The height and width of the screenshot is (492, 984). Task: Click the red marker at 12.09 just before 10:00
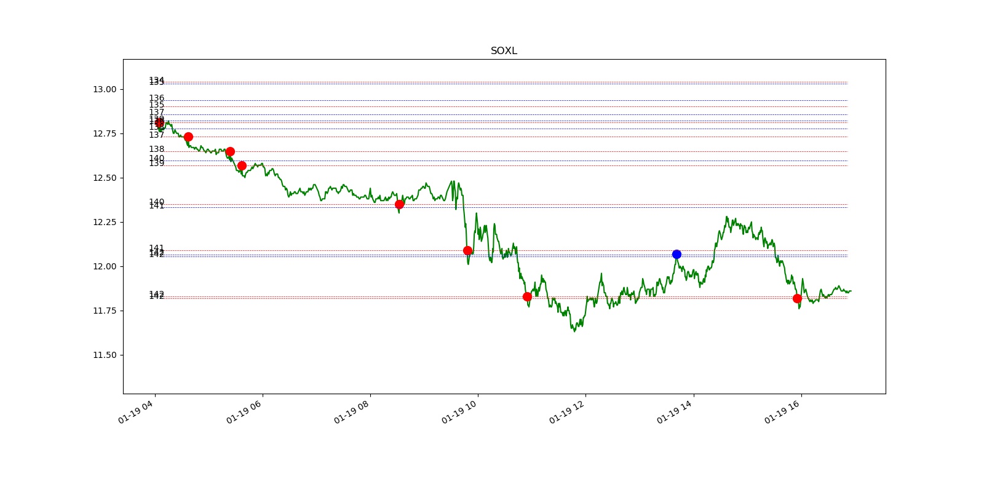click(x=467, y=250)
